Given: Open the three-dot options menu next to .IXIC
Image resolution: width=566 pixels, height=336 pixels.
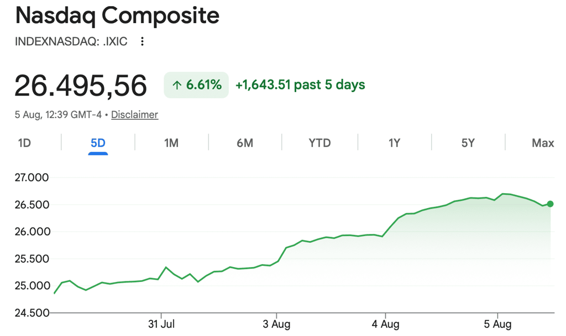Looking at the screenshot, I should [142, 41].
